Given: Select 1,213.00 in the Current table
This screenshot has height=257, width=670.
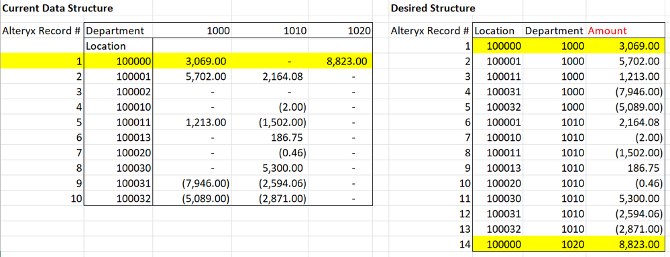Looking at the screenshot, I should [205, 123].
